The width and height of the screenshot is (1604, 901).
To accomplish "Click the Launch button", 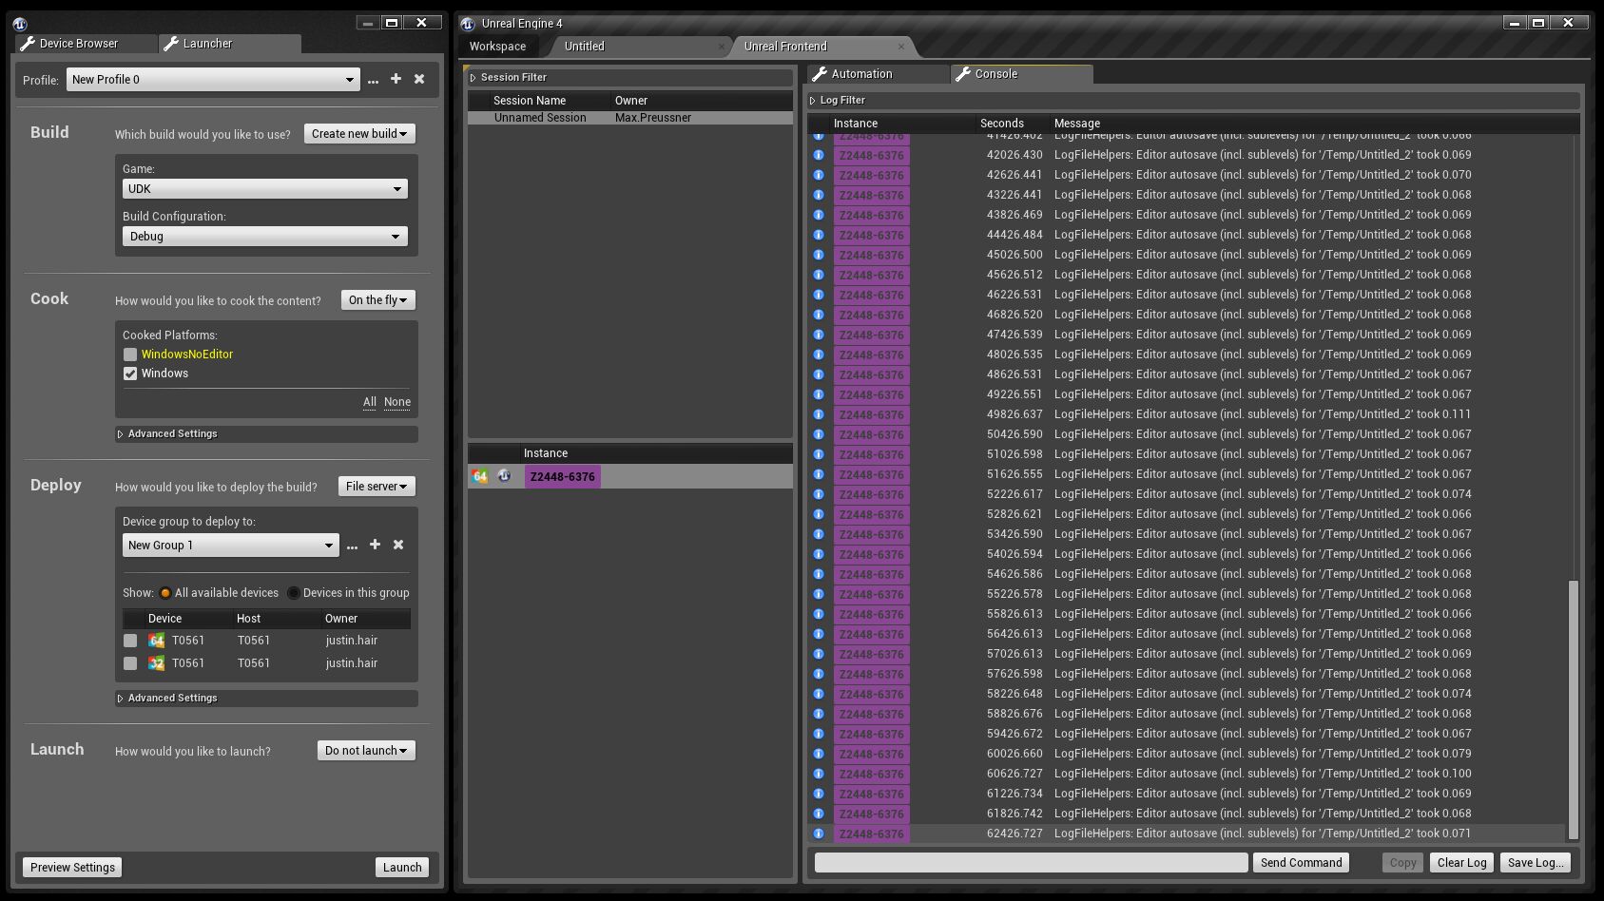I will [401, 866].
